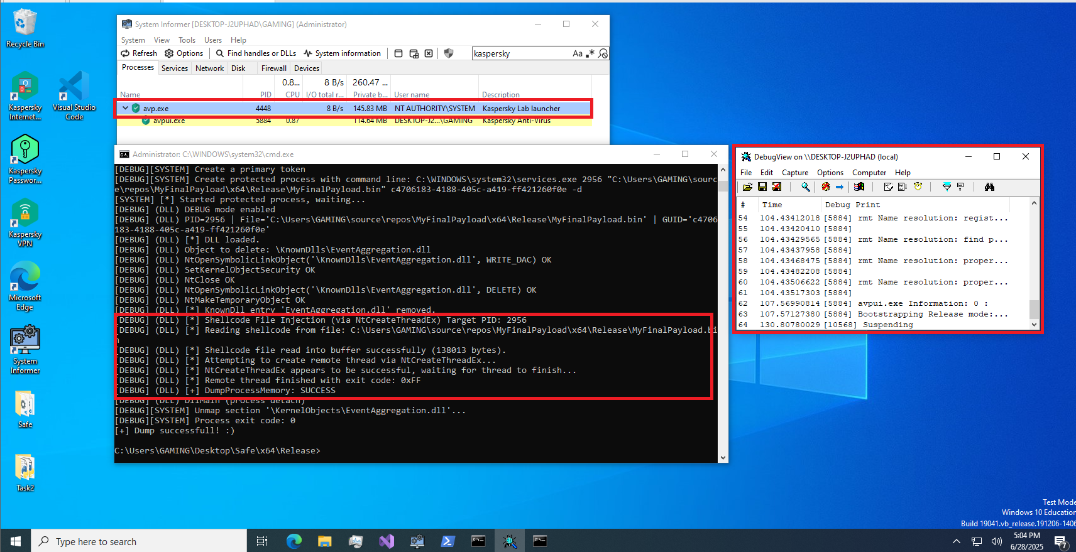This screenshot has width=1076, height=552.
Task: Select the Task2 desktop folder icon
Action: [x=25, y=473]
